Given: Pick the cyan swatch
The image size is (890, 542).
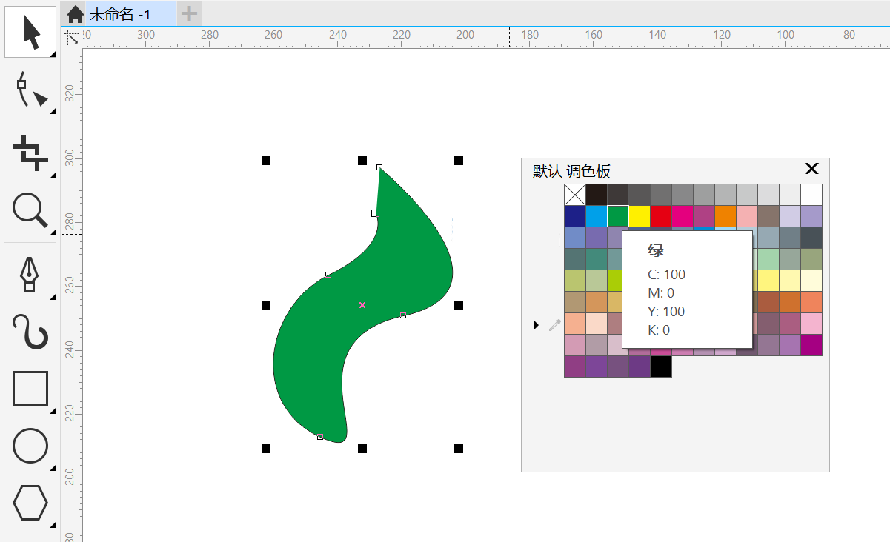Looking at the screenshot, I should pos(597,216).
